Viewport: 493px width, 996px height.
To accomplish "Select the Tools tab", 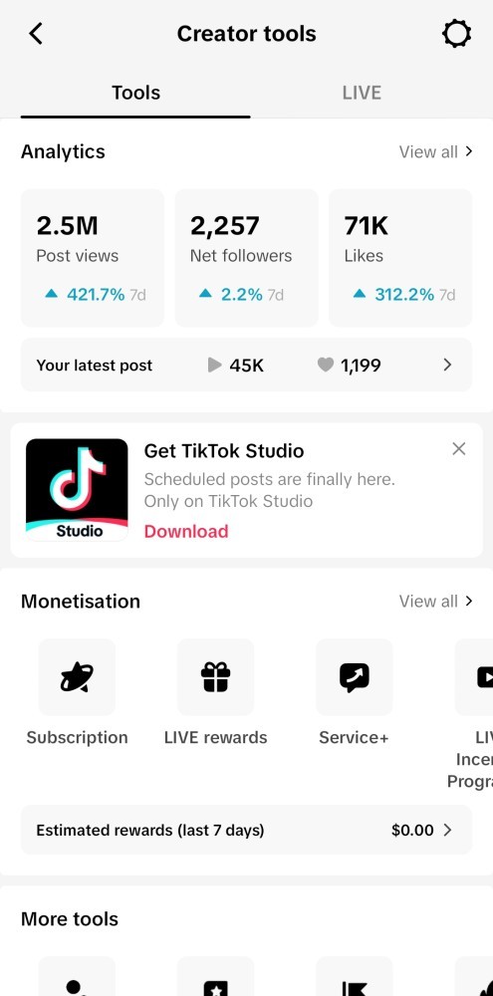I will pyautogui.click(x=136, y=93).
